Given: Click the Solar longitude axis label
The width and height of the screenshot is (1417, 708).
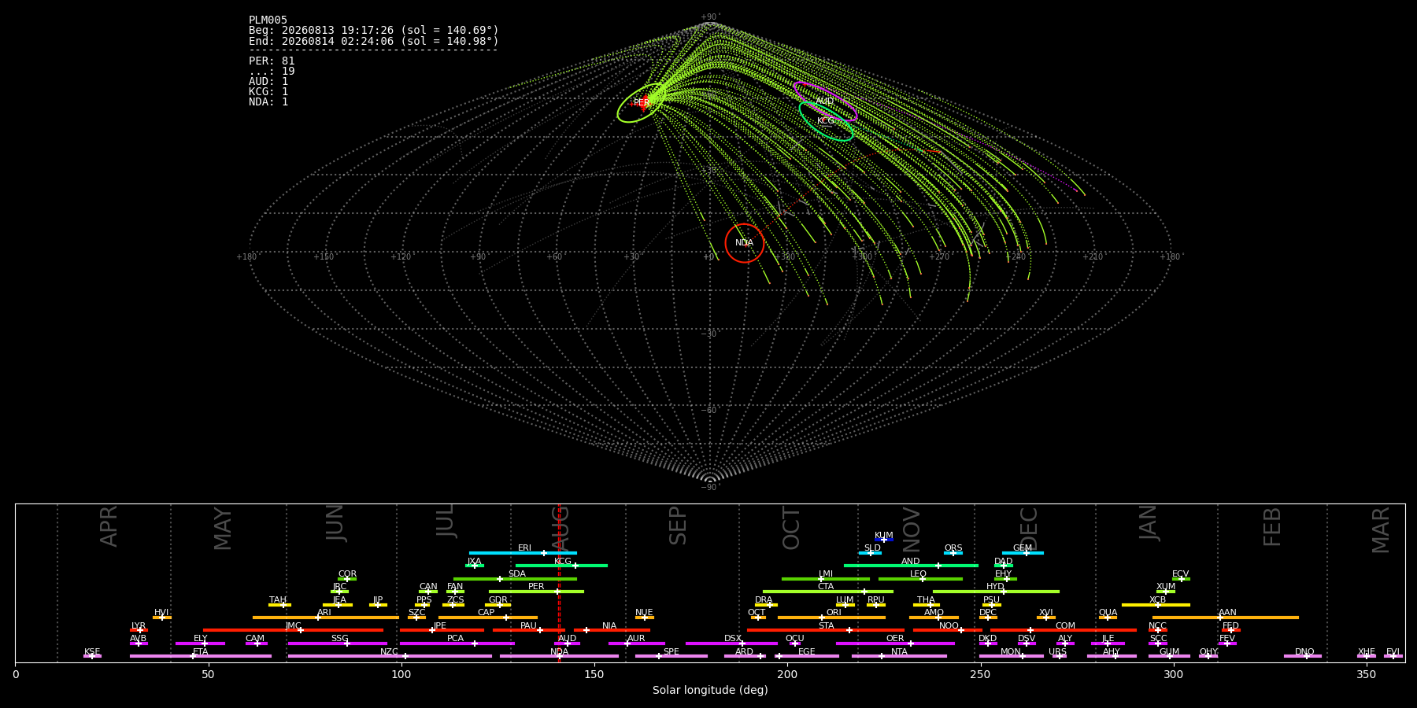Looking at the screenshot, I should (x=710, y=691).
